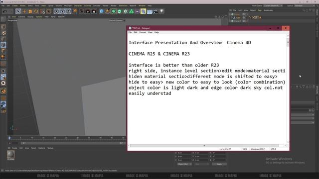
Task: Click the timeline playhead at frame 0
Action: pos(9,138)
